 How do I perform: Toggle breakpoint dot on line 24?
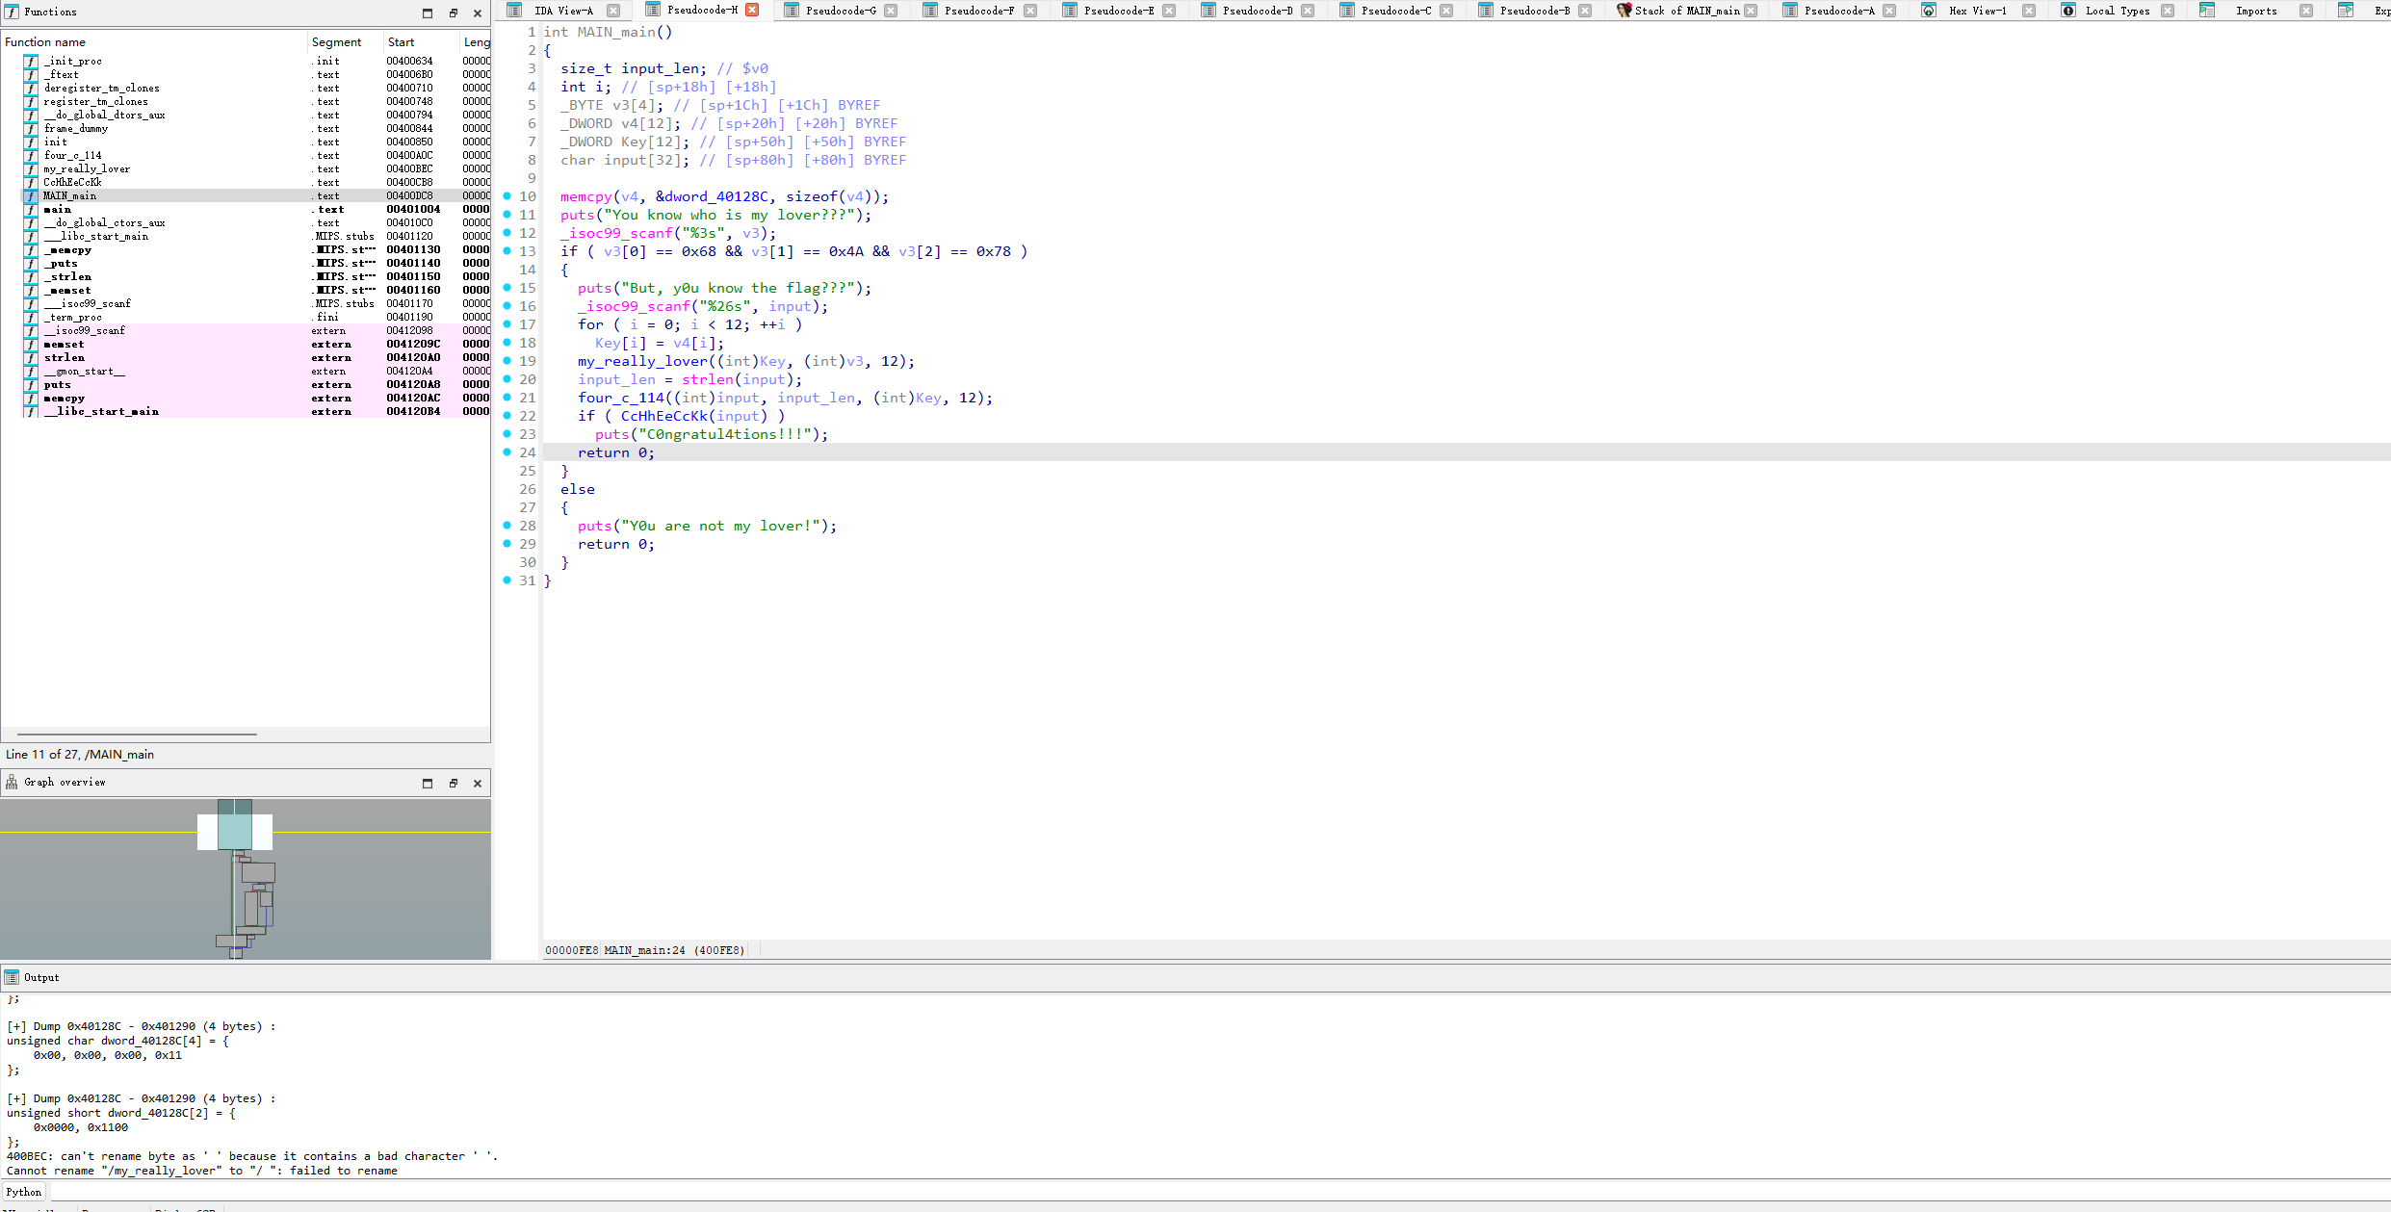[507, 452]
